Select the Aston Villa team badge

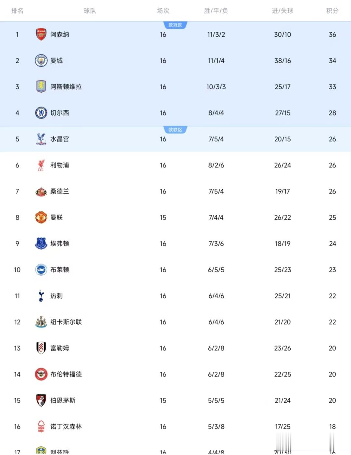pyautogui.click(x=41, y=87)
